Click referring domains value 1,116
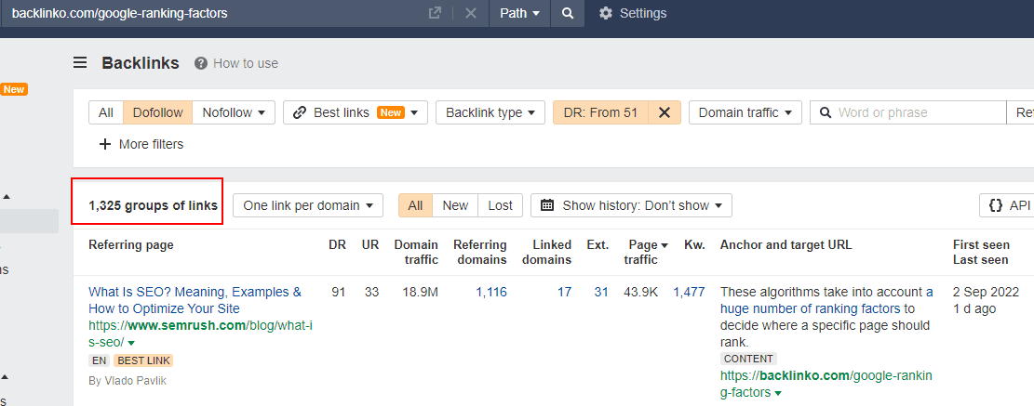Image resolution: width=1034 pixels, height=406 pixels. [x=491, y=292]
